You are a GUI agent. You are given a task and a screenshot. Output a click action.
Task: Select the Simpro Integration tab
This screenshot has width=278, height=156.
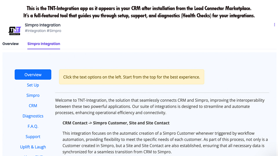[x=44, y=44]
